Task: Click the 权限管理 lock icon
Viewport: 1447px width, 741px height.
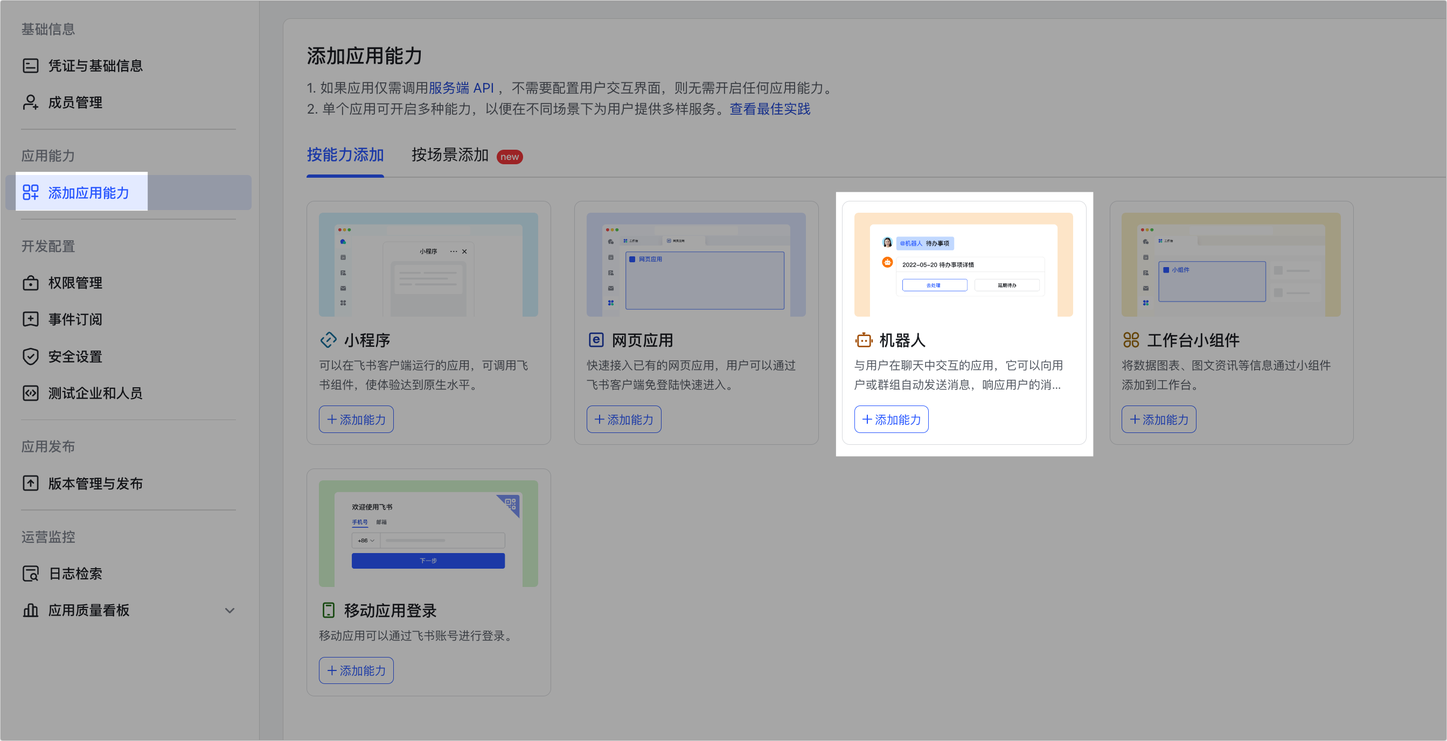Action: [30, 282]
